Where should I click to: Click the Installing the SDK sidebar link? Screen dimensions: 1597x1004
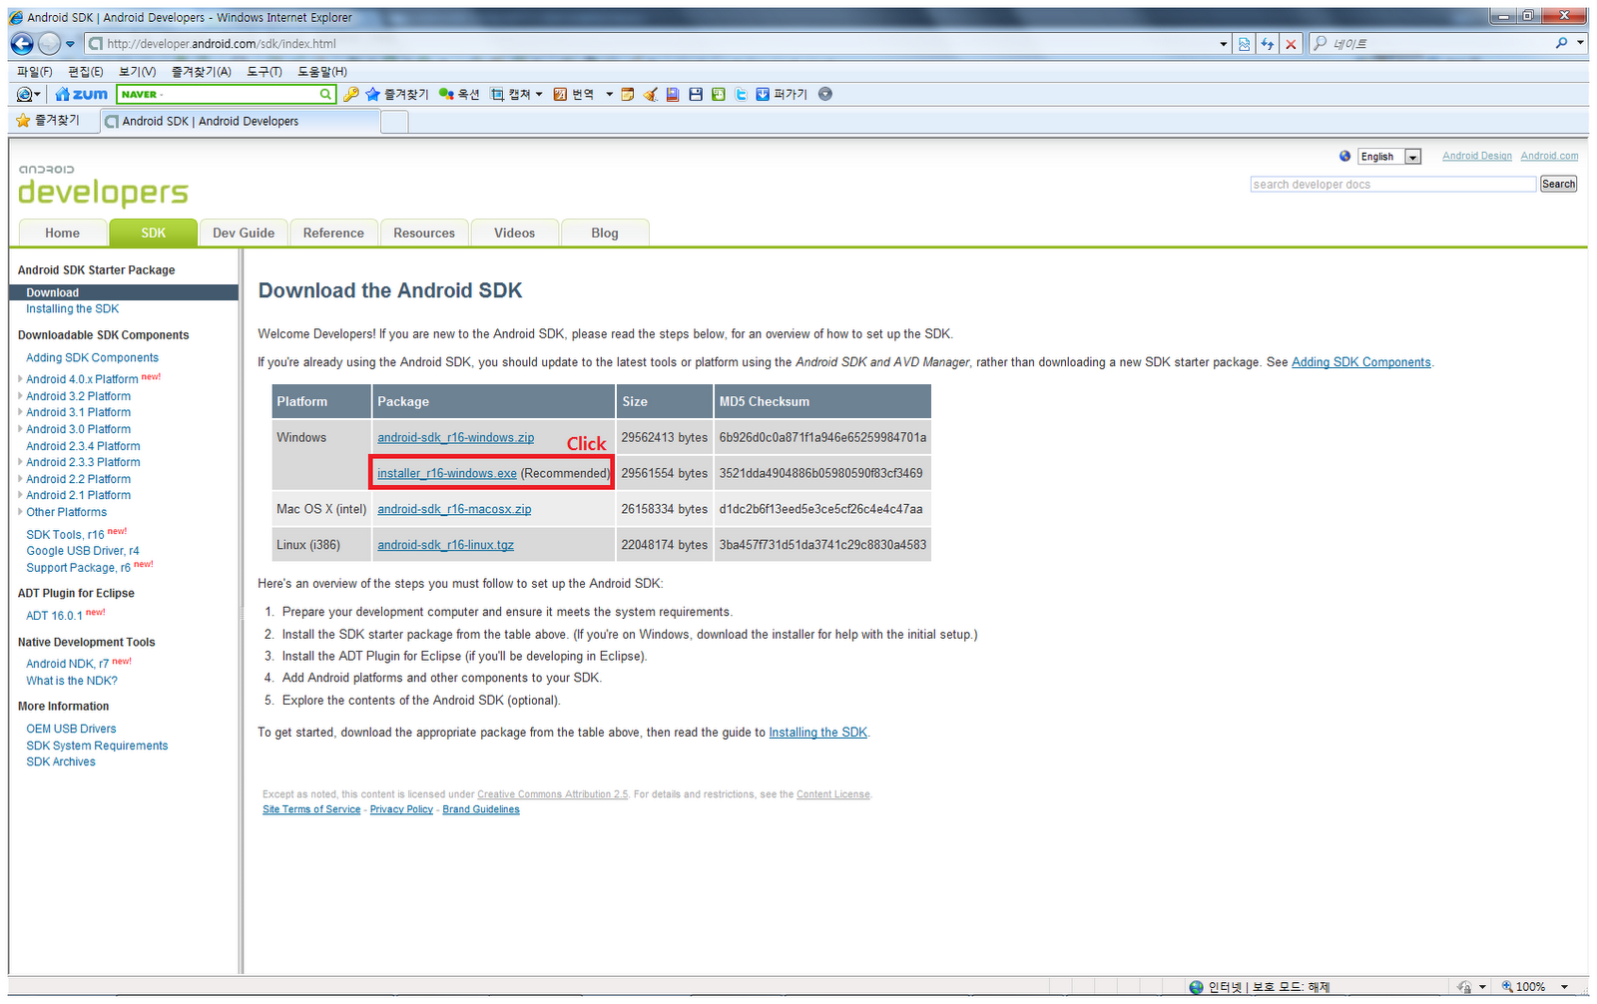(73, 308)
